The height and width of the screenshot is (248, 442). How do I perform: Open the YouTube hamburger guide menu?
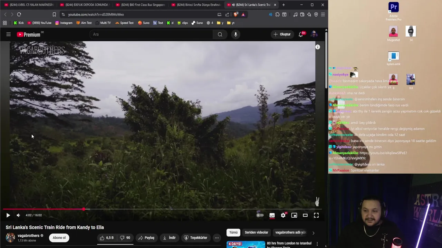[8, 34]
